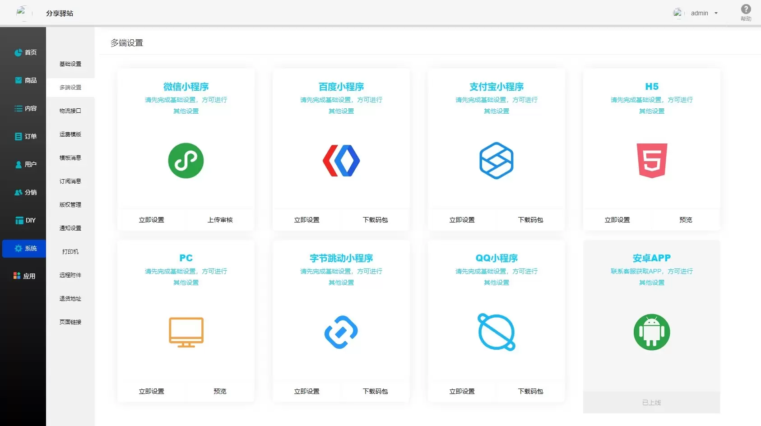Viewport: 761px width, 426px height.
Task: Click the 微信小程序 card title
Action: coord(186,87)
